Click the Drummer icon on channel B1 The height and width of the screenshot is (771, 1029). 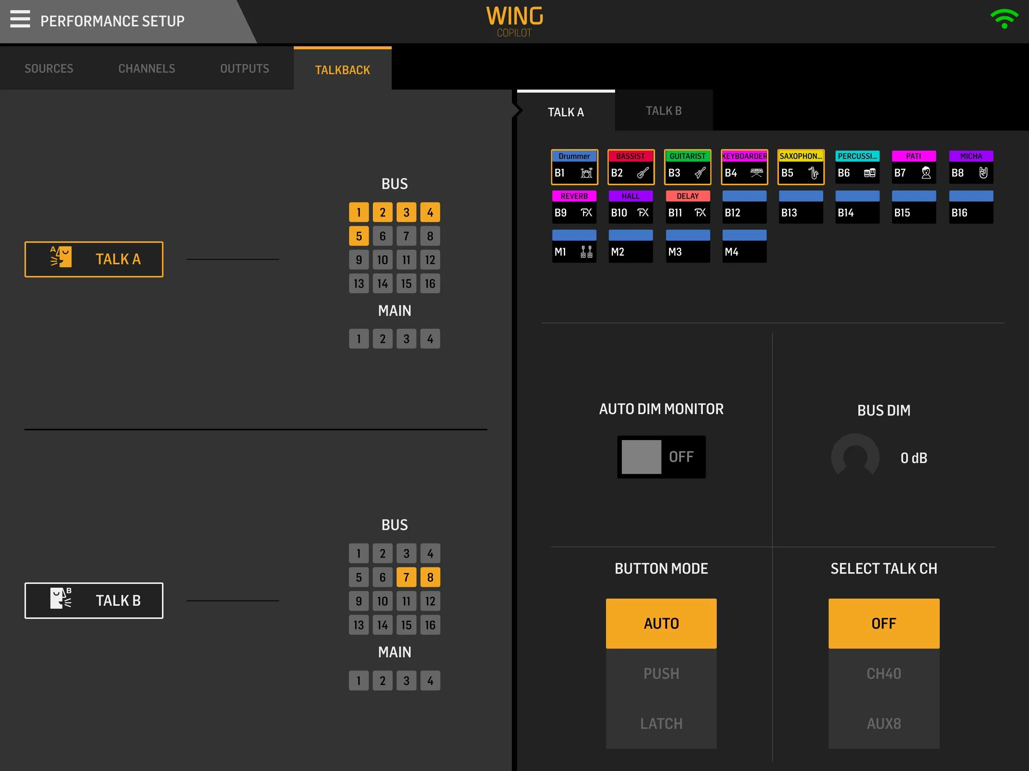586,172
